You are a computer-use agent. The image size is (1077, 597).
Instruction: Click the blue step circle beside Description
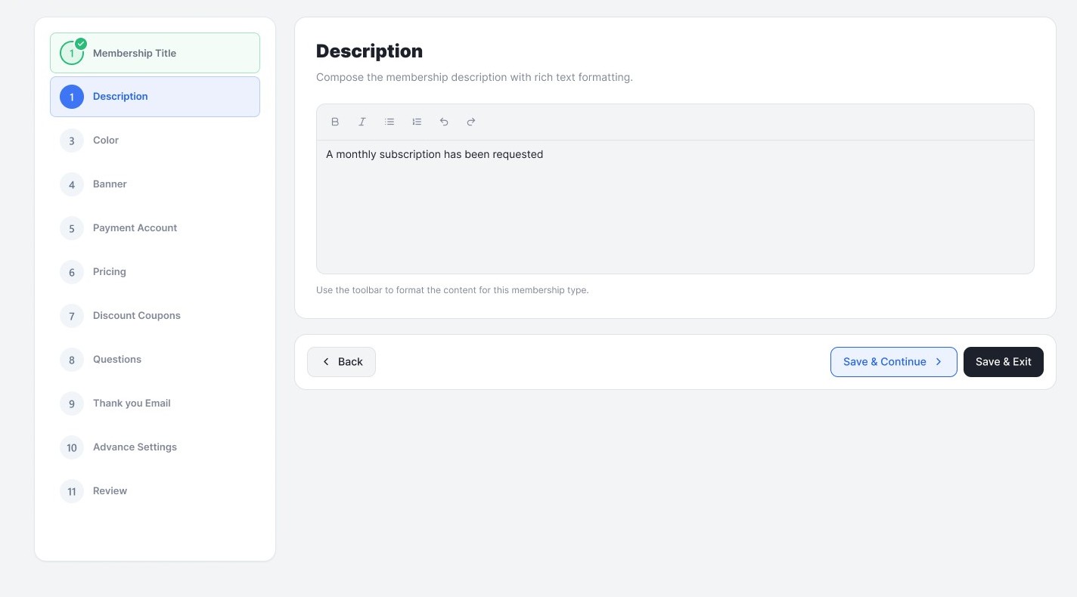pyautogui.click(x=72, y=97)
